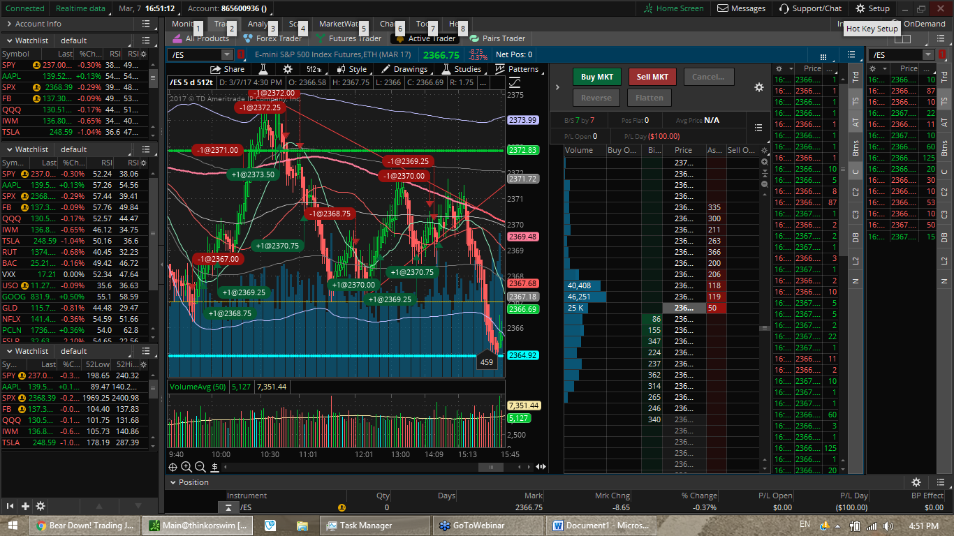954x536 pixels.
Task: Toggle C2 sidebar button on chart panel
Action: 856,192
